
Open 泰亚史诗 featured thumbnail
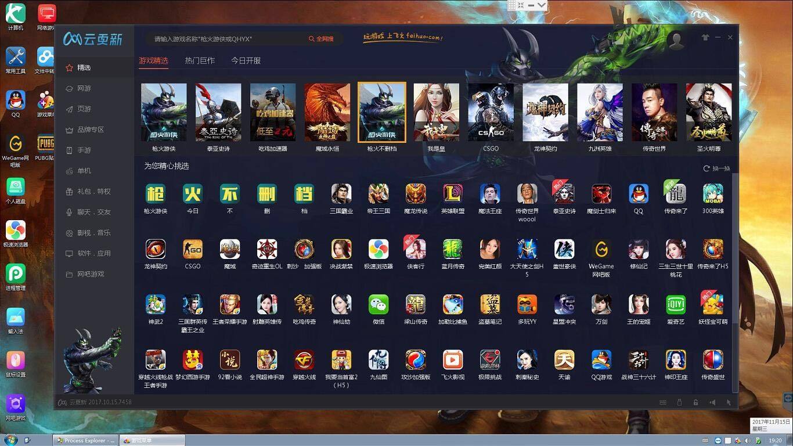[x=218, y=113]
